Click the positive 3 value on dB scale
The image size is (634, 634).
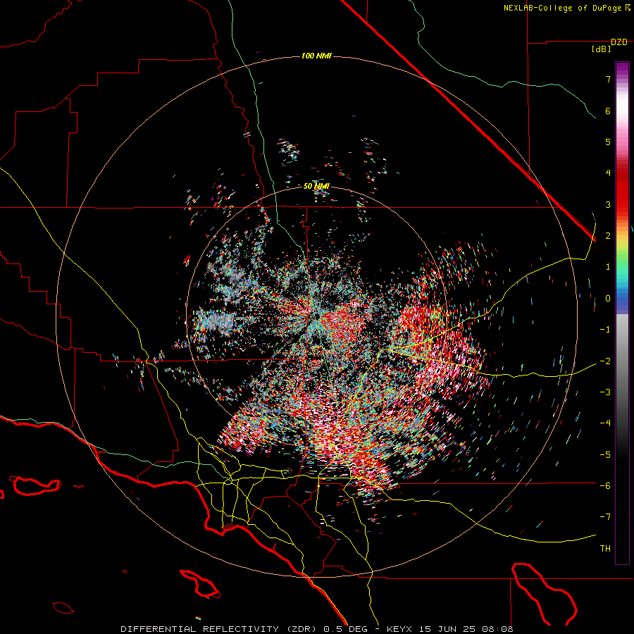608,204
